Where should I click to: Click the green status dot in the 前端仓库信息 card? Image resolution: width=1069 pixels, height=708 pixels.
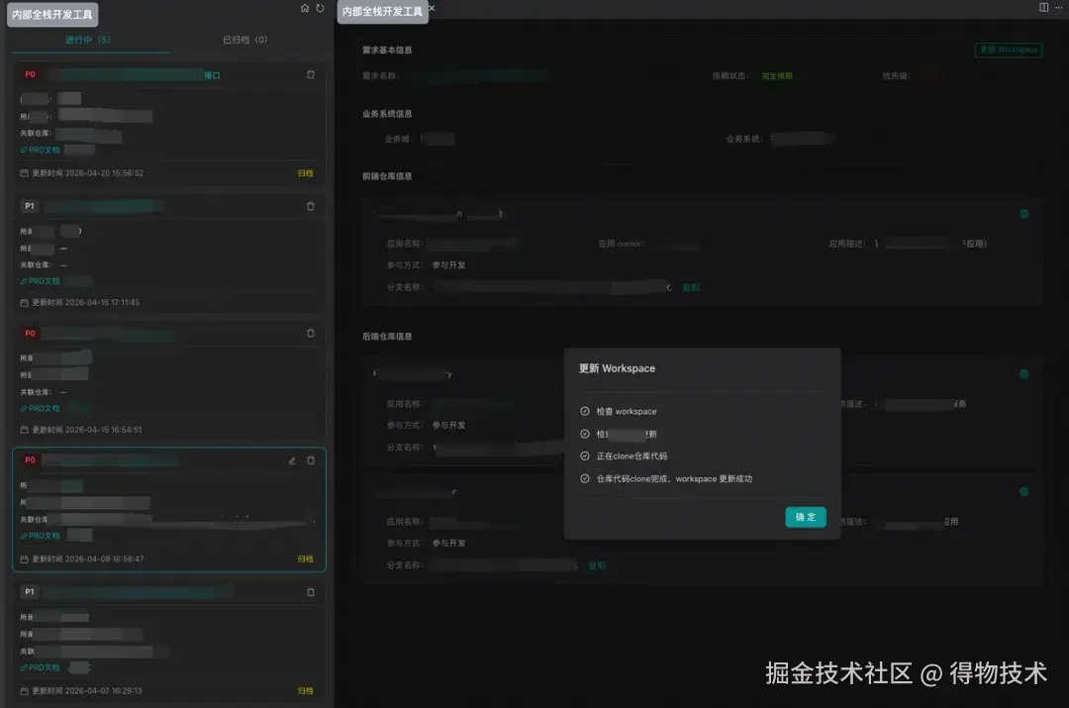(x=1024, y=214)
